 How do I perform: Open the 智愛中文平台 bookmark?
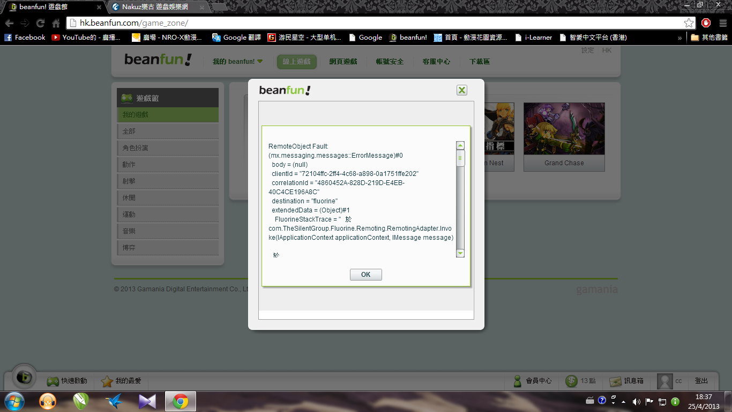[x=593, y=38]
